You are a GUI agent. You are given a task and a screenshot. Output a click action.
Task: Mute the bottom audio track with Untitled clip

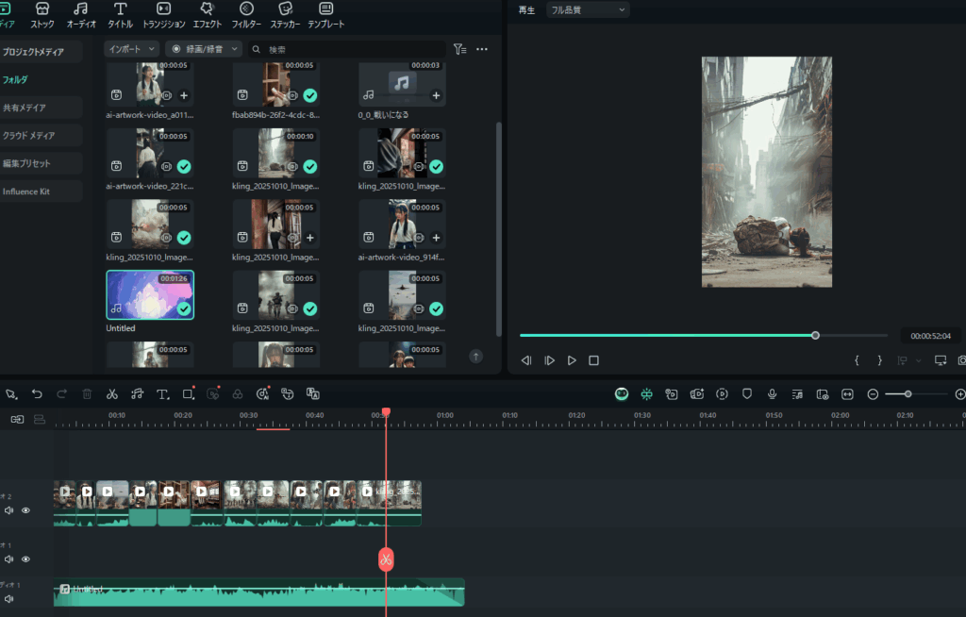[9, 599]
